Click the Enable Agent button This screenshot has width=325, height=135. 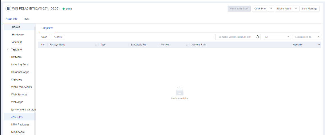[x=284, y=8]
